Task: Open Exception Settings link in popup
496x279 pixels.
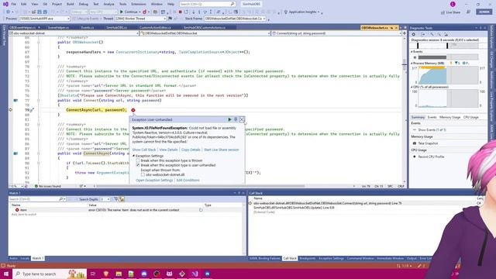Action: point(154,180)
